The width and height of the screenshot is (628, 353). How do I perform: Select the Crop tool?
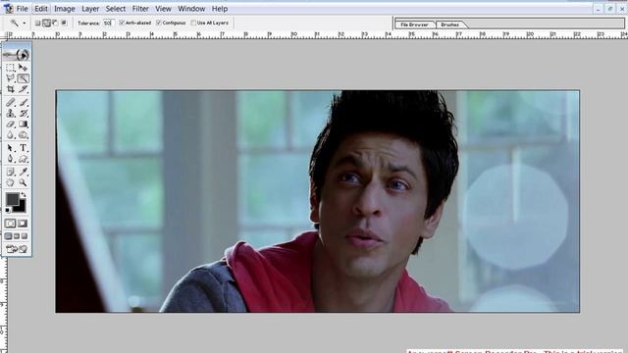coord(11,89)
